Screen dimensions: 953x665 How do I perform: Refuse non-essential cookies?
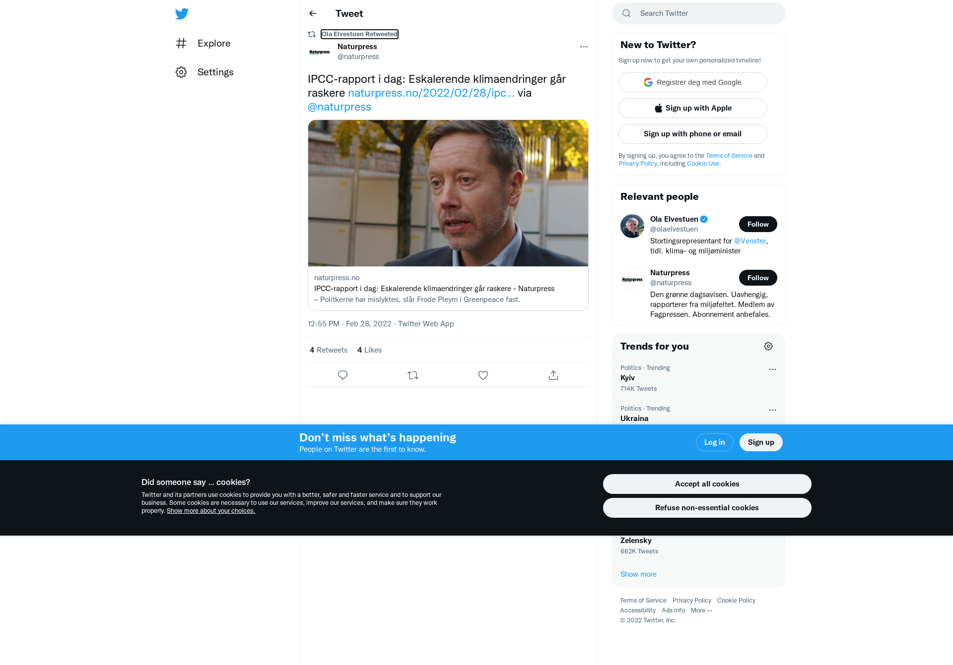[707, 508]
